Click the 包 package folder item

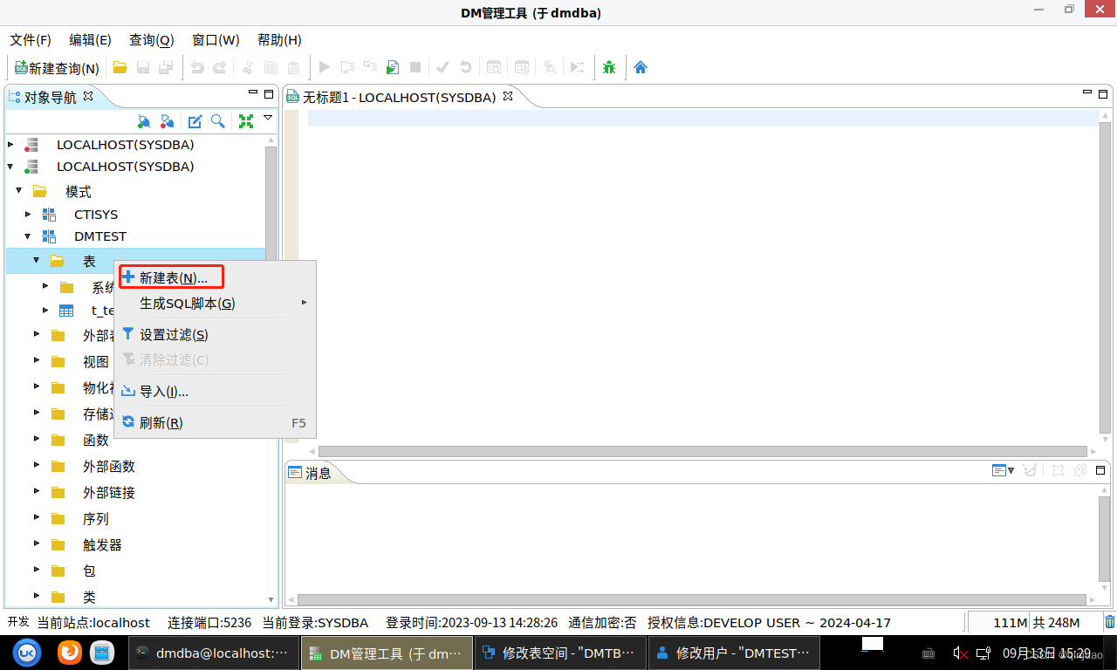[x=89, y=571]
